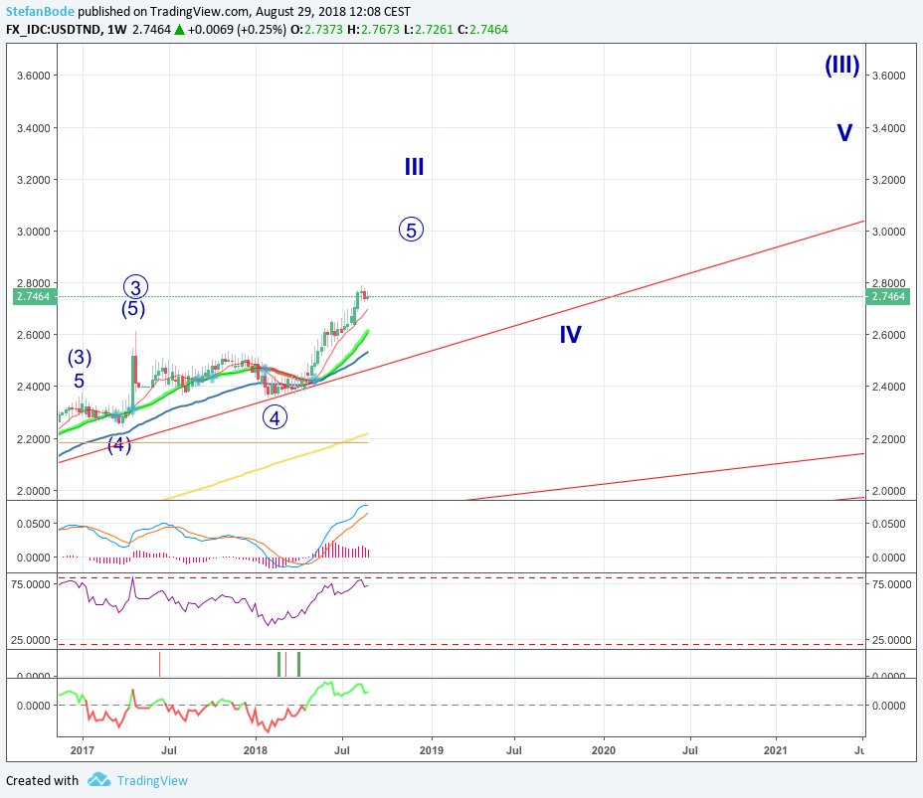This screenshot has height=798, width=923.
Task: Select the close value 2.7464 in header
Action: [x=488, y=30]
